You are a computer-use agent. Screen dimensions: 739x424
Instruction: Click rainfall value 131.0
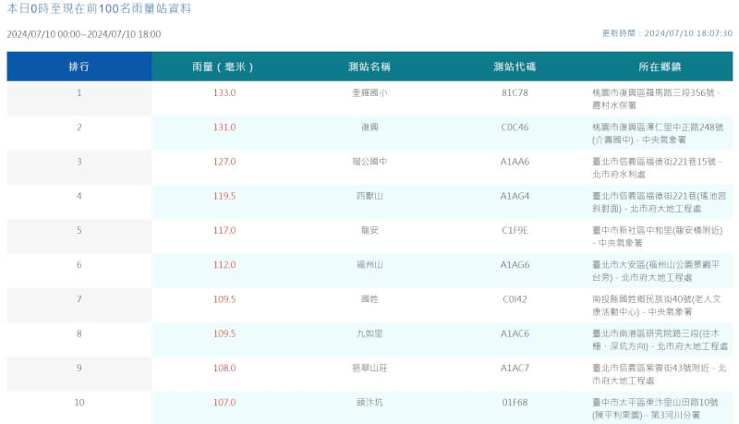click(224, 127)
